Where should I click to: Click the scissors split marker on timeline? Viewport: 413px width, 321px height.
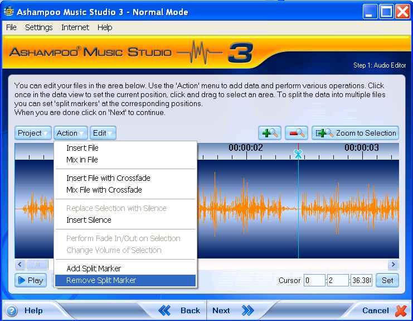point(298,154)
